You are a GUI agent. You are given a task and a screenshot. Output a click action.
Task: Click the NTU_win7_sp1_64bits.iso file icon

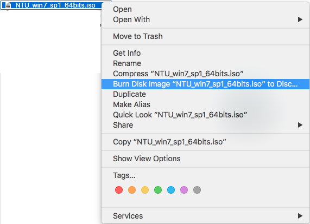click(x=9, y=5)
